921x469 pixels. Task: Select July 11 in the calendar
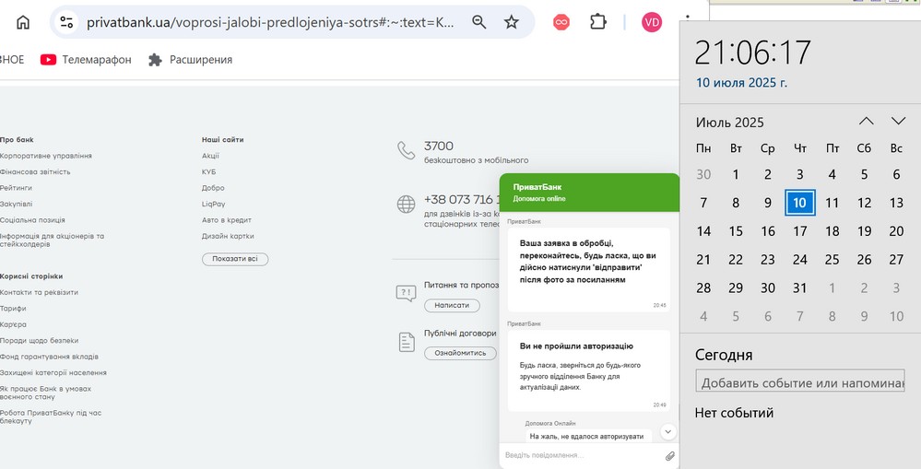[832, 203]
